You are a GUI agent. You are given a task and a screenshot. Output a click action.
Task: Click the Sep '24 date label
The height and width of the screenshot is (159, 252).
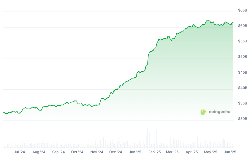pyautogui.click(x=58, y=152)
